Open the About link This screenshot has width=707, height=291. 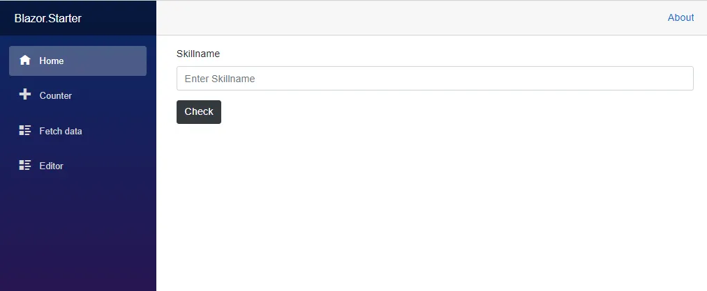tap(680, 17)
